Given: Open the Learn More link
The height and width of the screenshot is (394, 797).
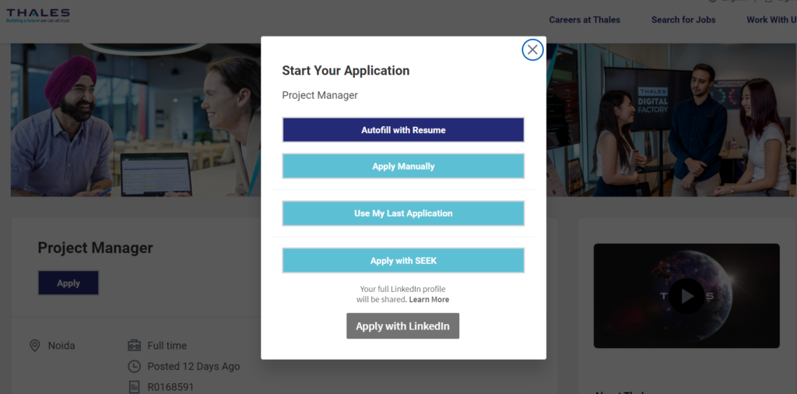Looking at the screenshot, I should (x=429, y=300).
